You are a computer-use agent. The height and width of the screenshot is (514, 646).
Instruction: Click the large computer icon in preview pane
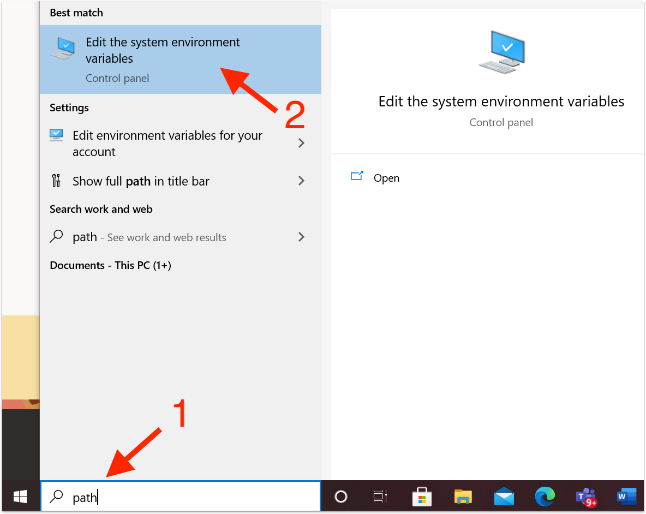(x=501, y=52)
